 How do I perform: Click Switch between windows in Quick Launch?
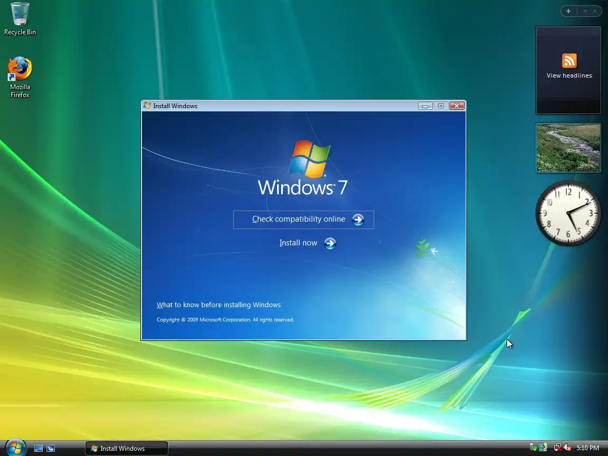point(51,448)
